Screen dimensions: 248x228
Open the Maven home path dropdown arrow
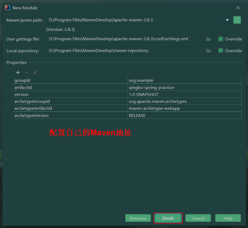(227, 20)
